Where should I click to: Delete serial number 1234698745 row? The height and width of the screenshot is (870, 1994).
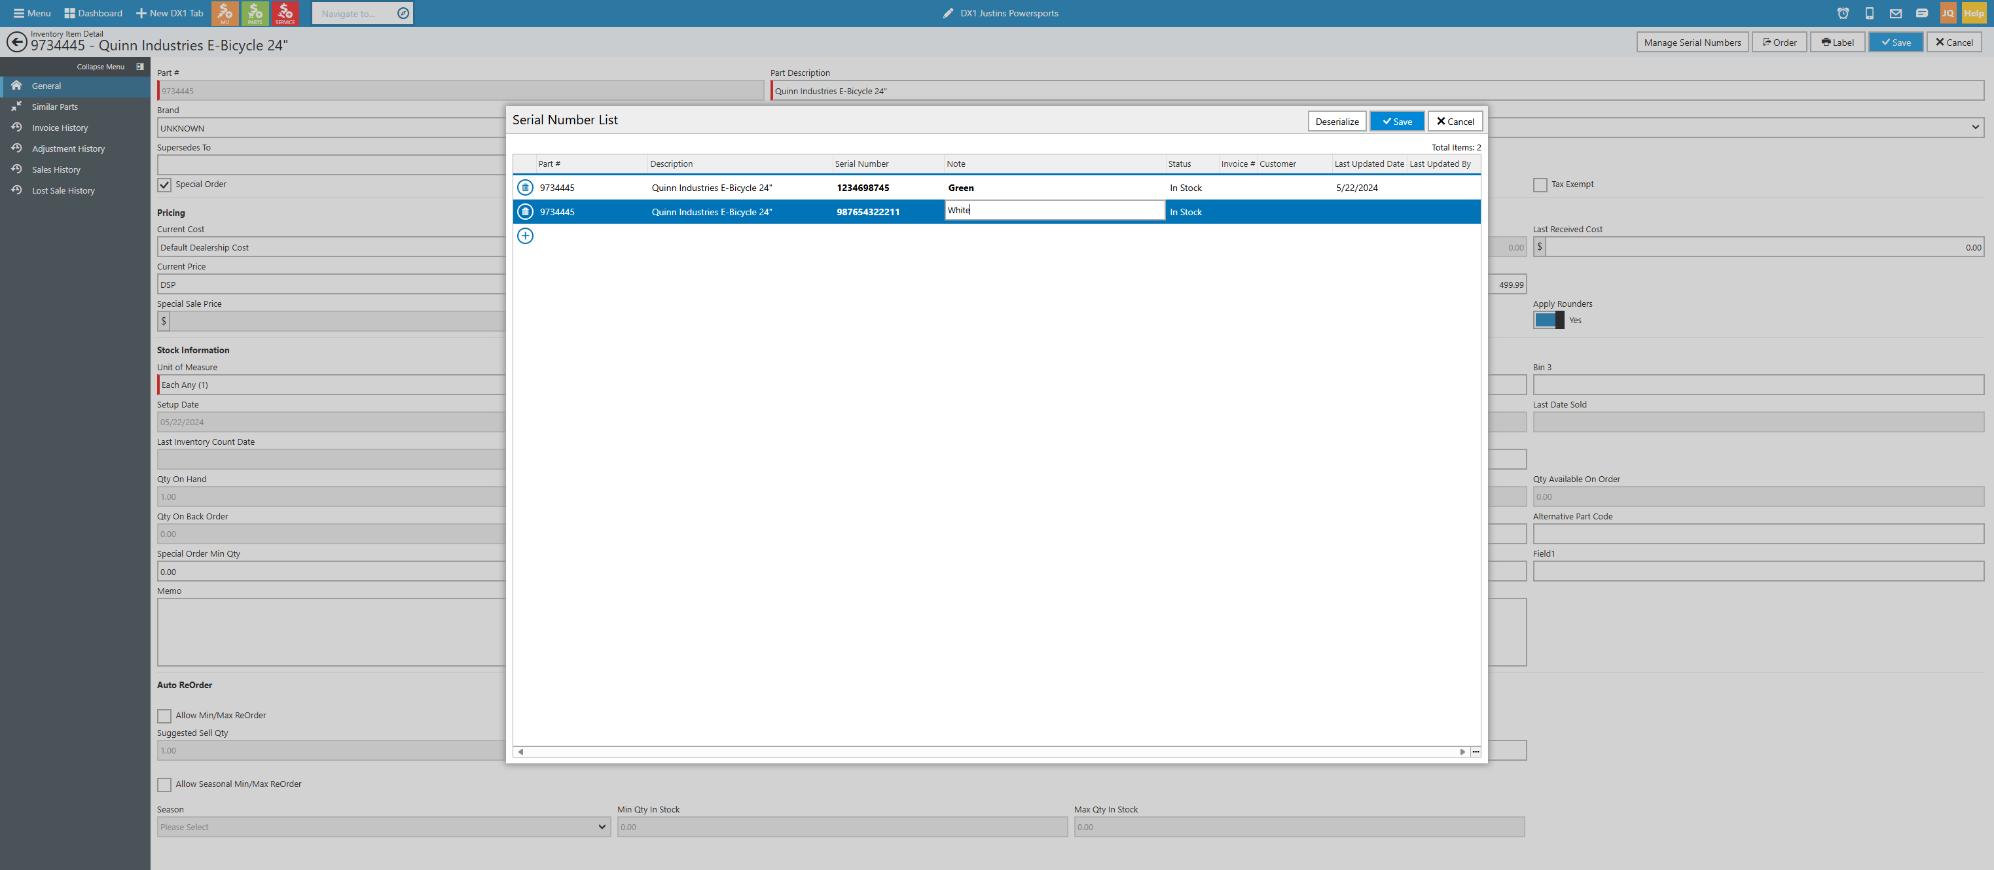(525, 187)
